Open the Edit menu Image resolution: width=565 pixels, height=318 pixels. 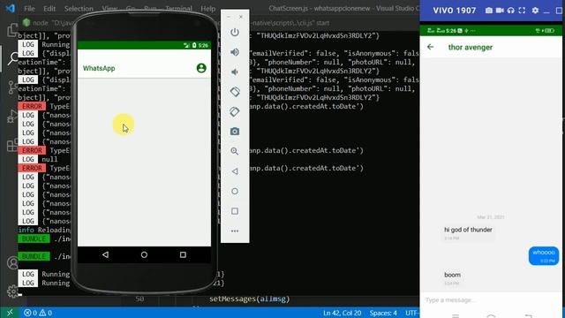49,8
